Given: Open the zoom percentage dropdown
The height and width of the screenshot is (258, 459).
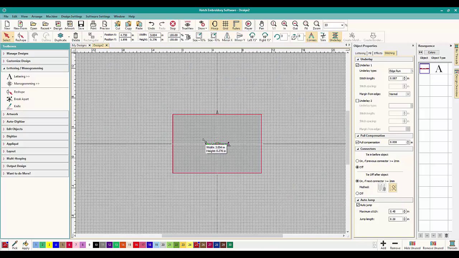Looking at the screenshot, I should point(342,25).
